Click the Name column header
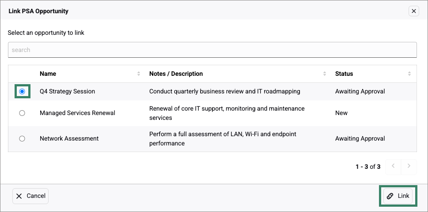This screenshot has width=428, height=212. 48,74
